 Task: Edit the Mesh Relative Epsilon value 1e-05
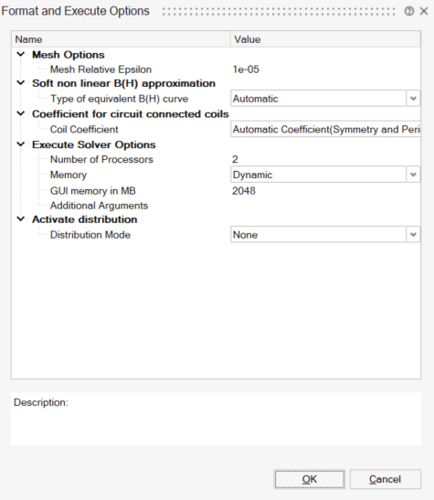point(246,69)
